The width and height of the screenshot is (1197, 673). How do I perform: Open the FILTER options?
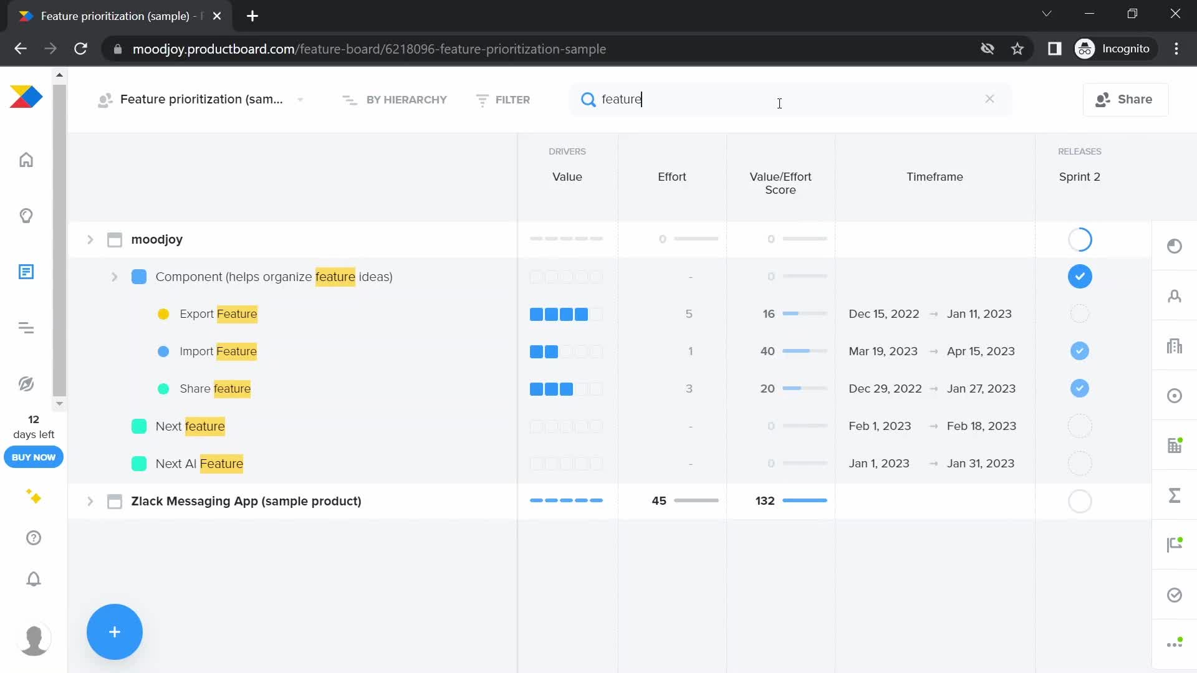pos(502,100)
